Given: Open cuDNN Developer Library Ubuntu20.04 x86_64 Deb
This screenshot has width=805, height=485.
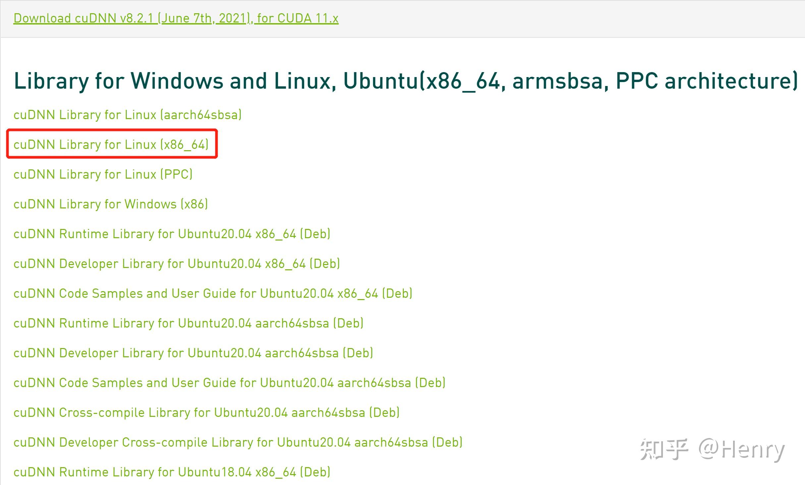Looking at the screenshot, I should pos(177,264).
